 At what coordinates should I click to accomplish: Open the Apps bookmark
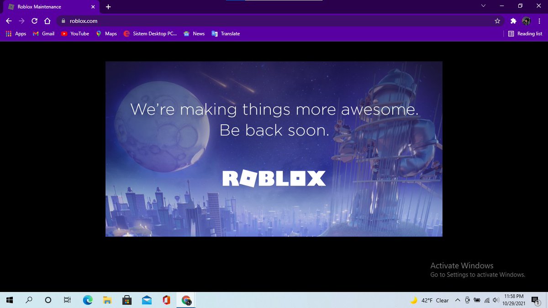[x=16, y=34]
